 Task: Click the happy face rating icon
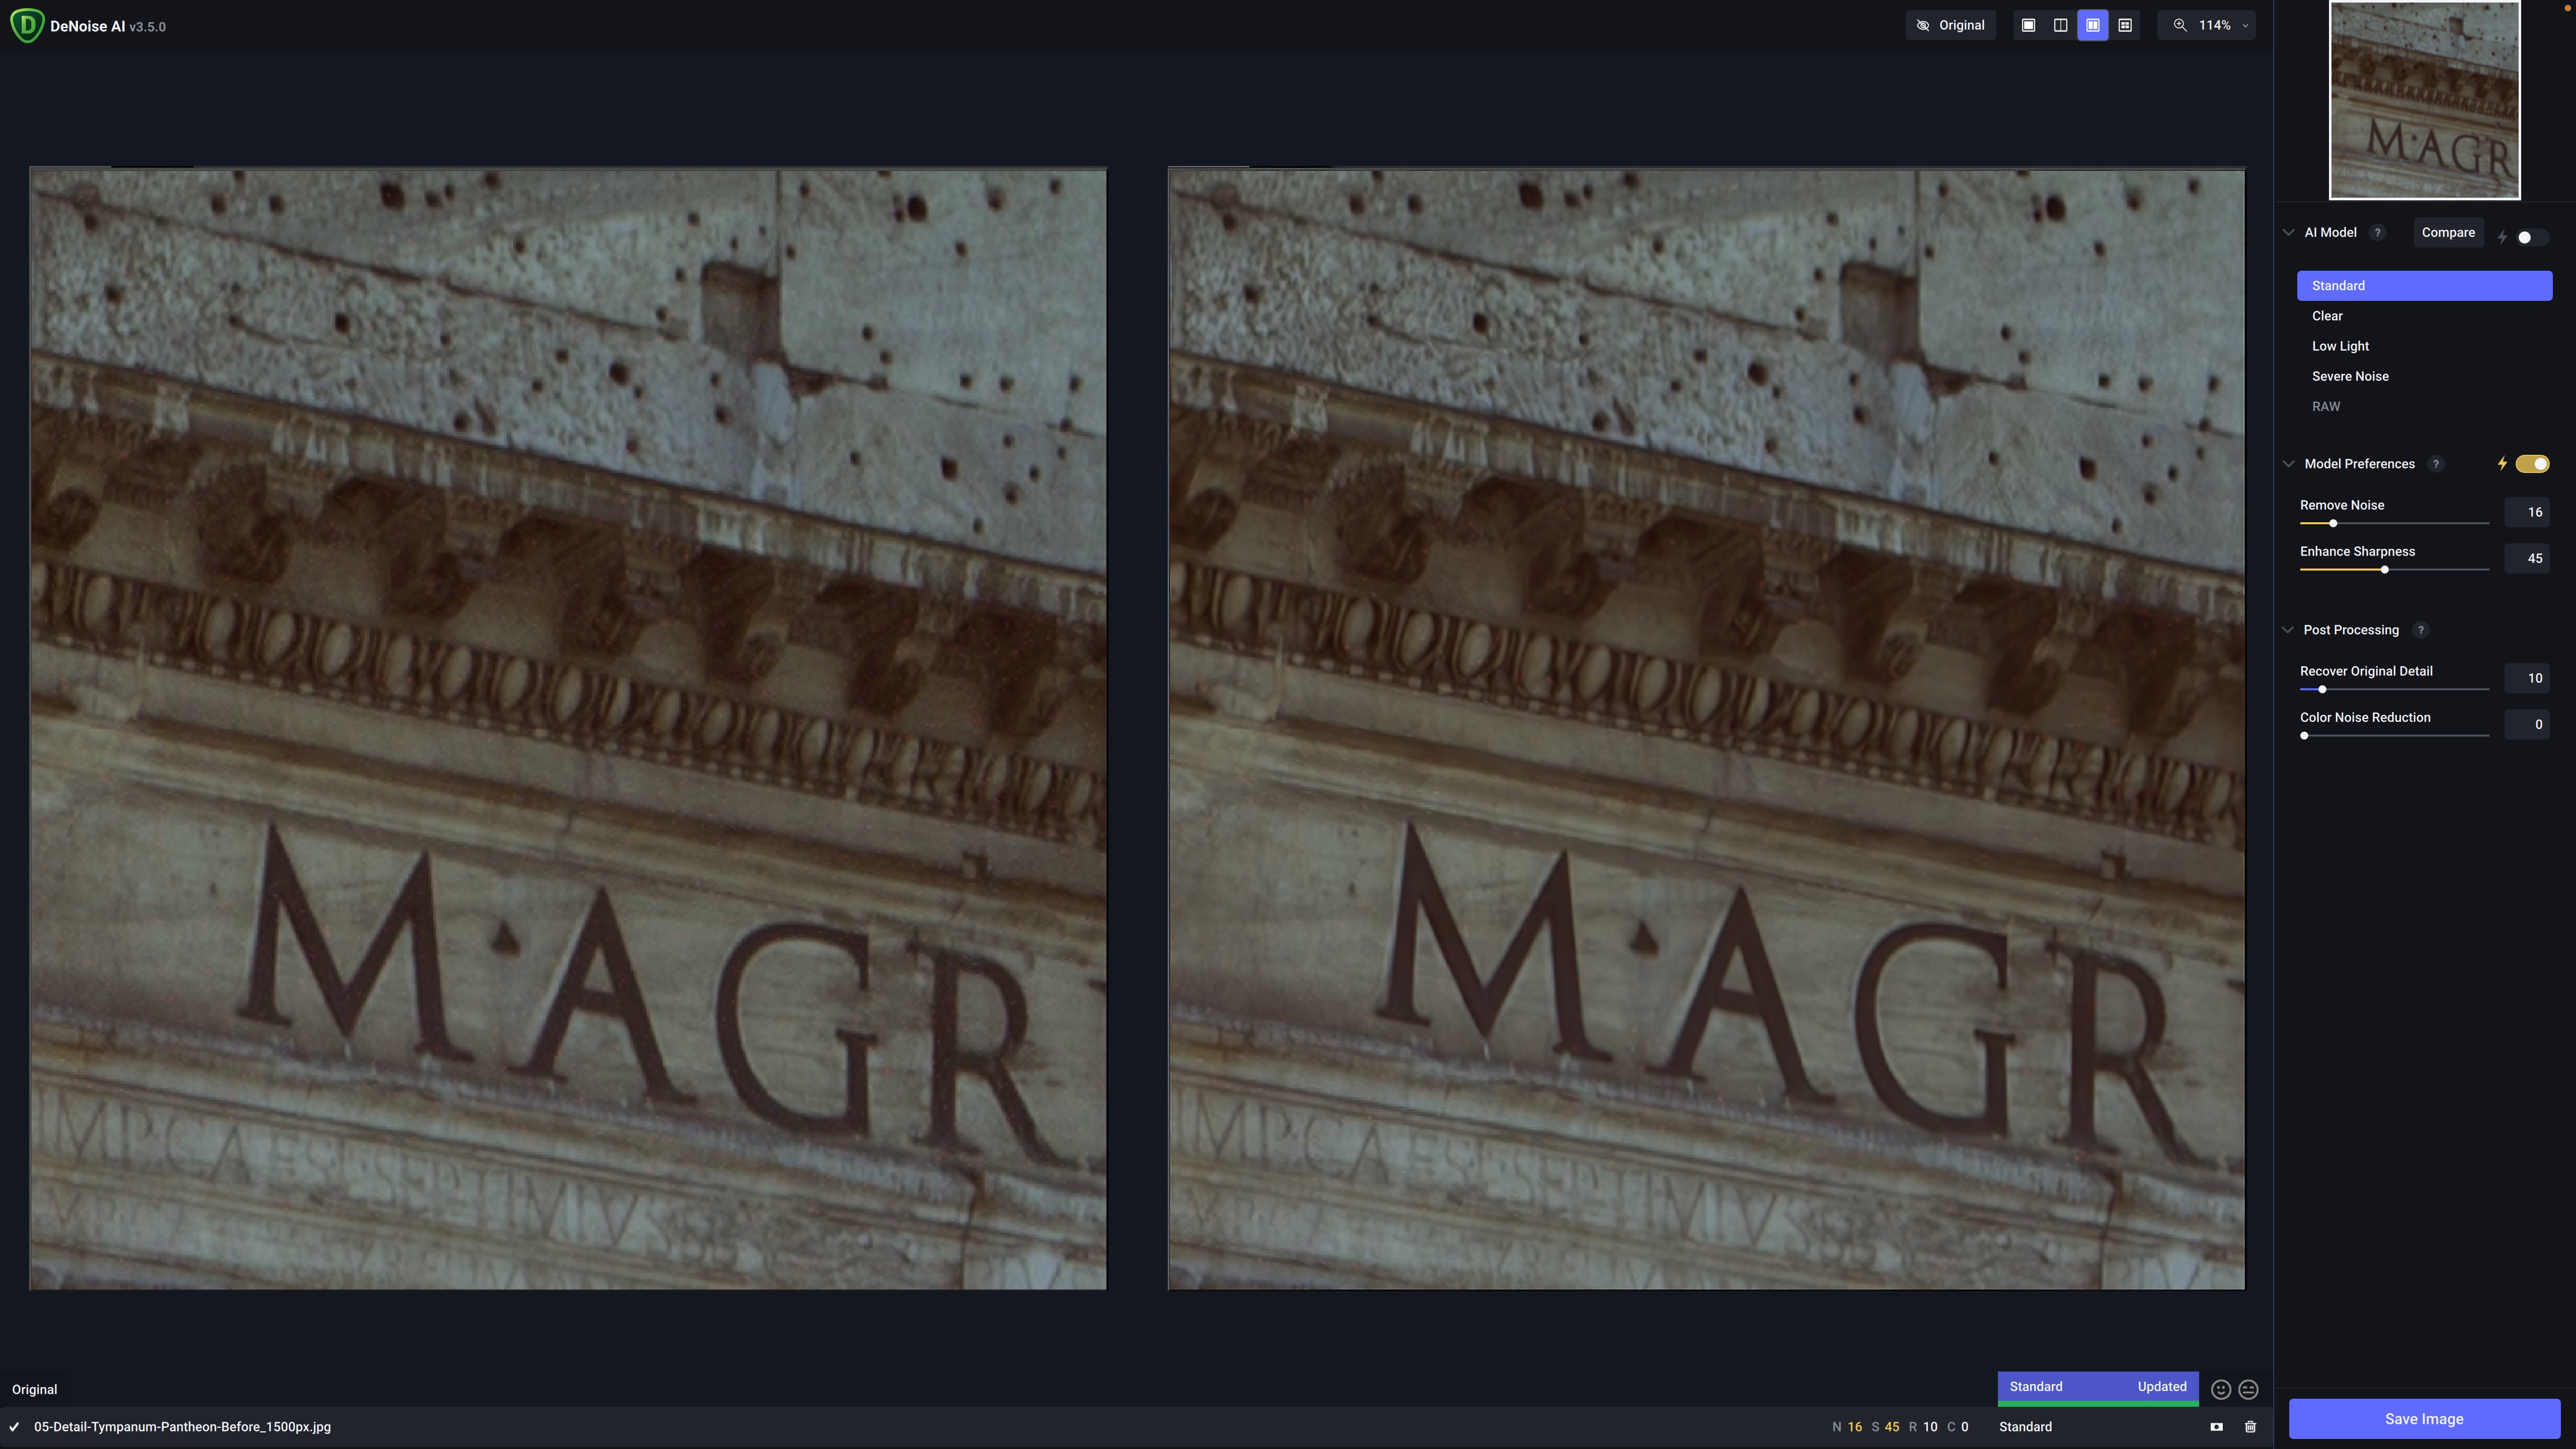(2220, 1389)
